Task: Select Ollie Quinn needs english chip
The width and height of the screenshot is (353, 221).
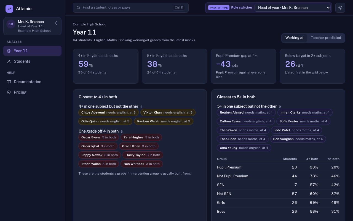Action: (105, 121)
